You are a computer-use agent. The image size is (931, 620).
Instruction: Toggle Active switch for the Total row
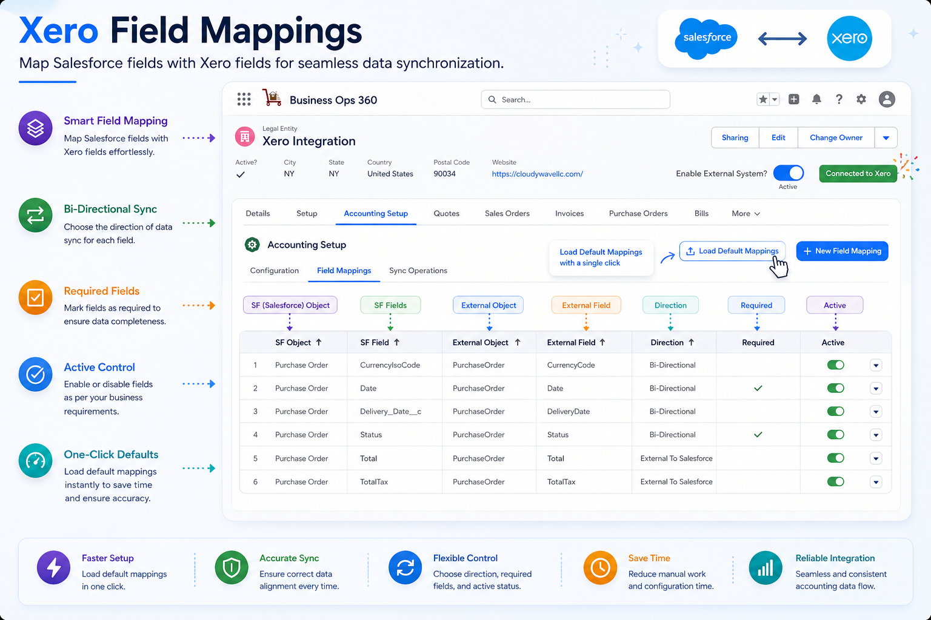coord(836,458)
